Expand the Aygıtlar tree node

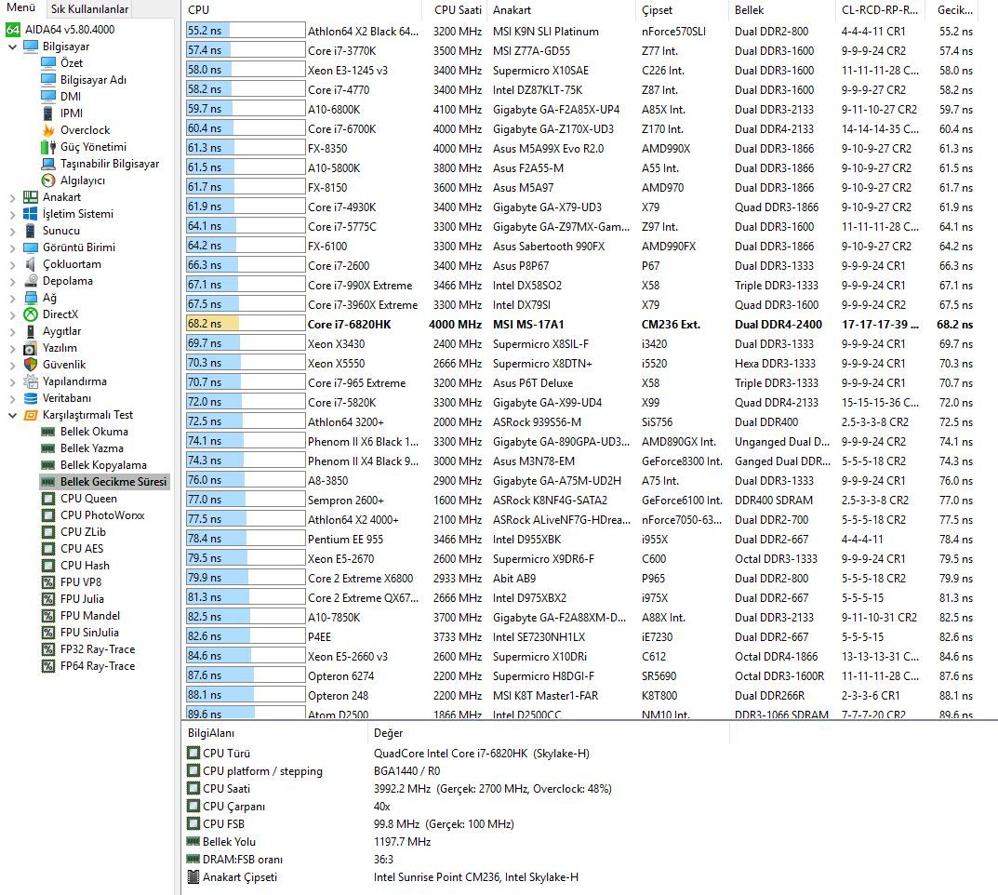coord(12,331)
